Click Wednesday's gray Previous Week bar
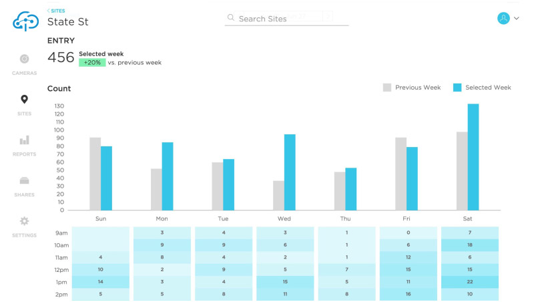534x302 pixels. pos(278,195)
